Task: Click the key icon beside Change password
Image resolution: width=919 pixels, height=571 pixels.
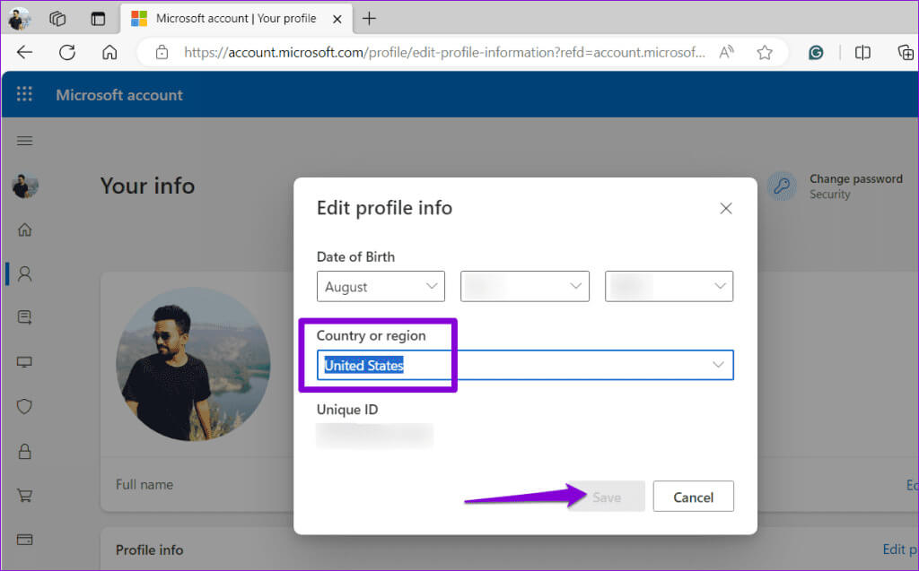Action: 782,186
